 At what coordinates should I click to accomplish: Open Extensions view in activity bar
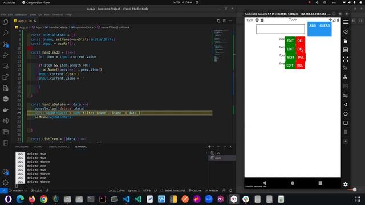(5, 77)
